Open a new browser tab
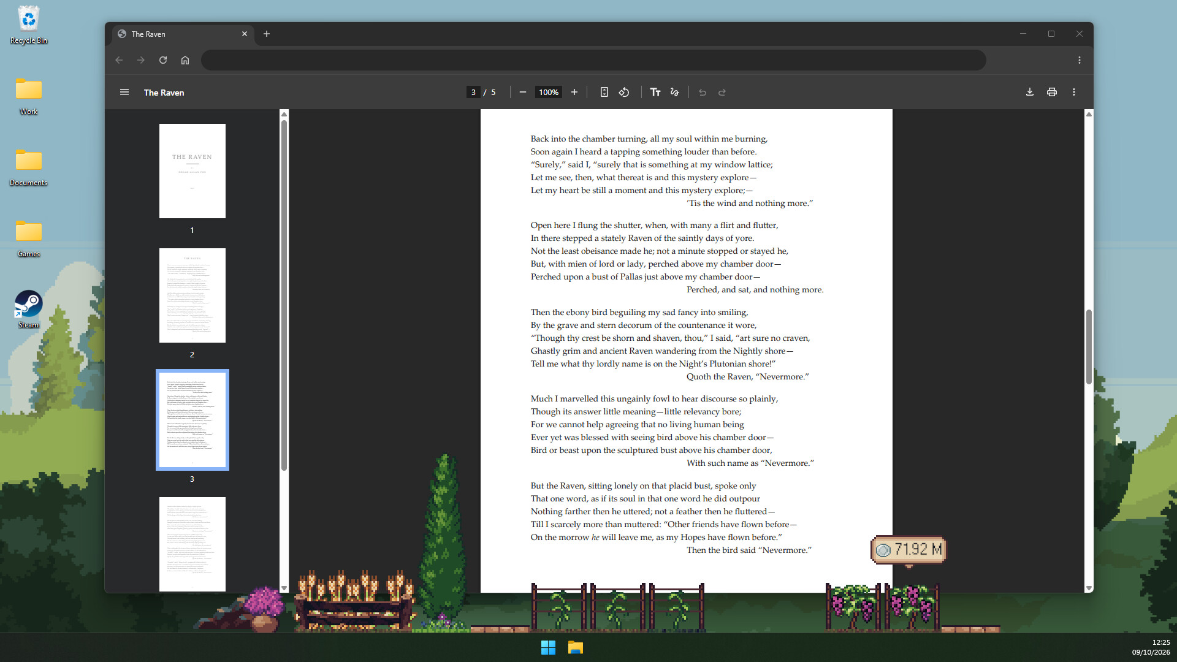 point(267,34)
